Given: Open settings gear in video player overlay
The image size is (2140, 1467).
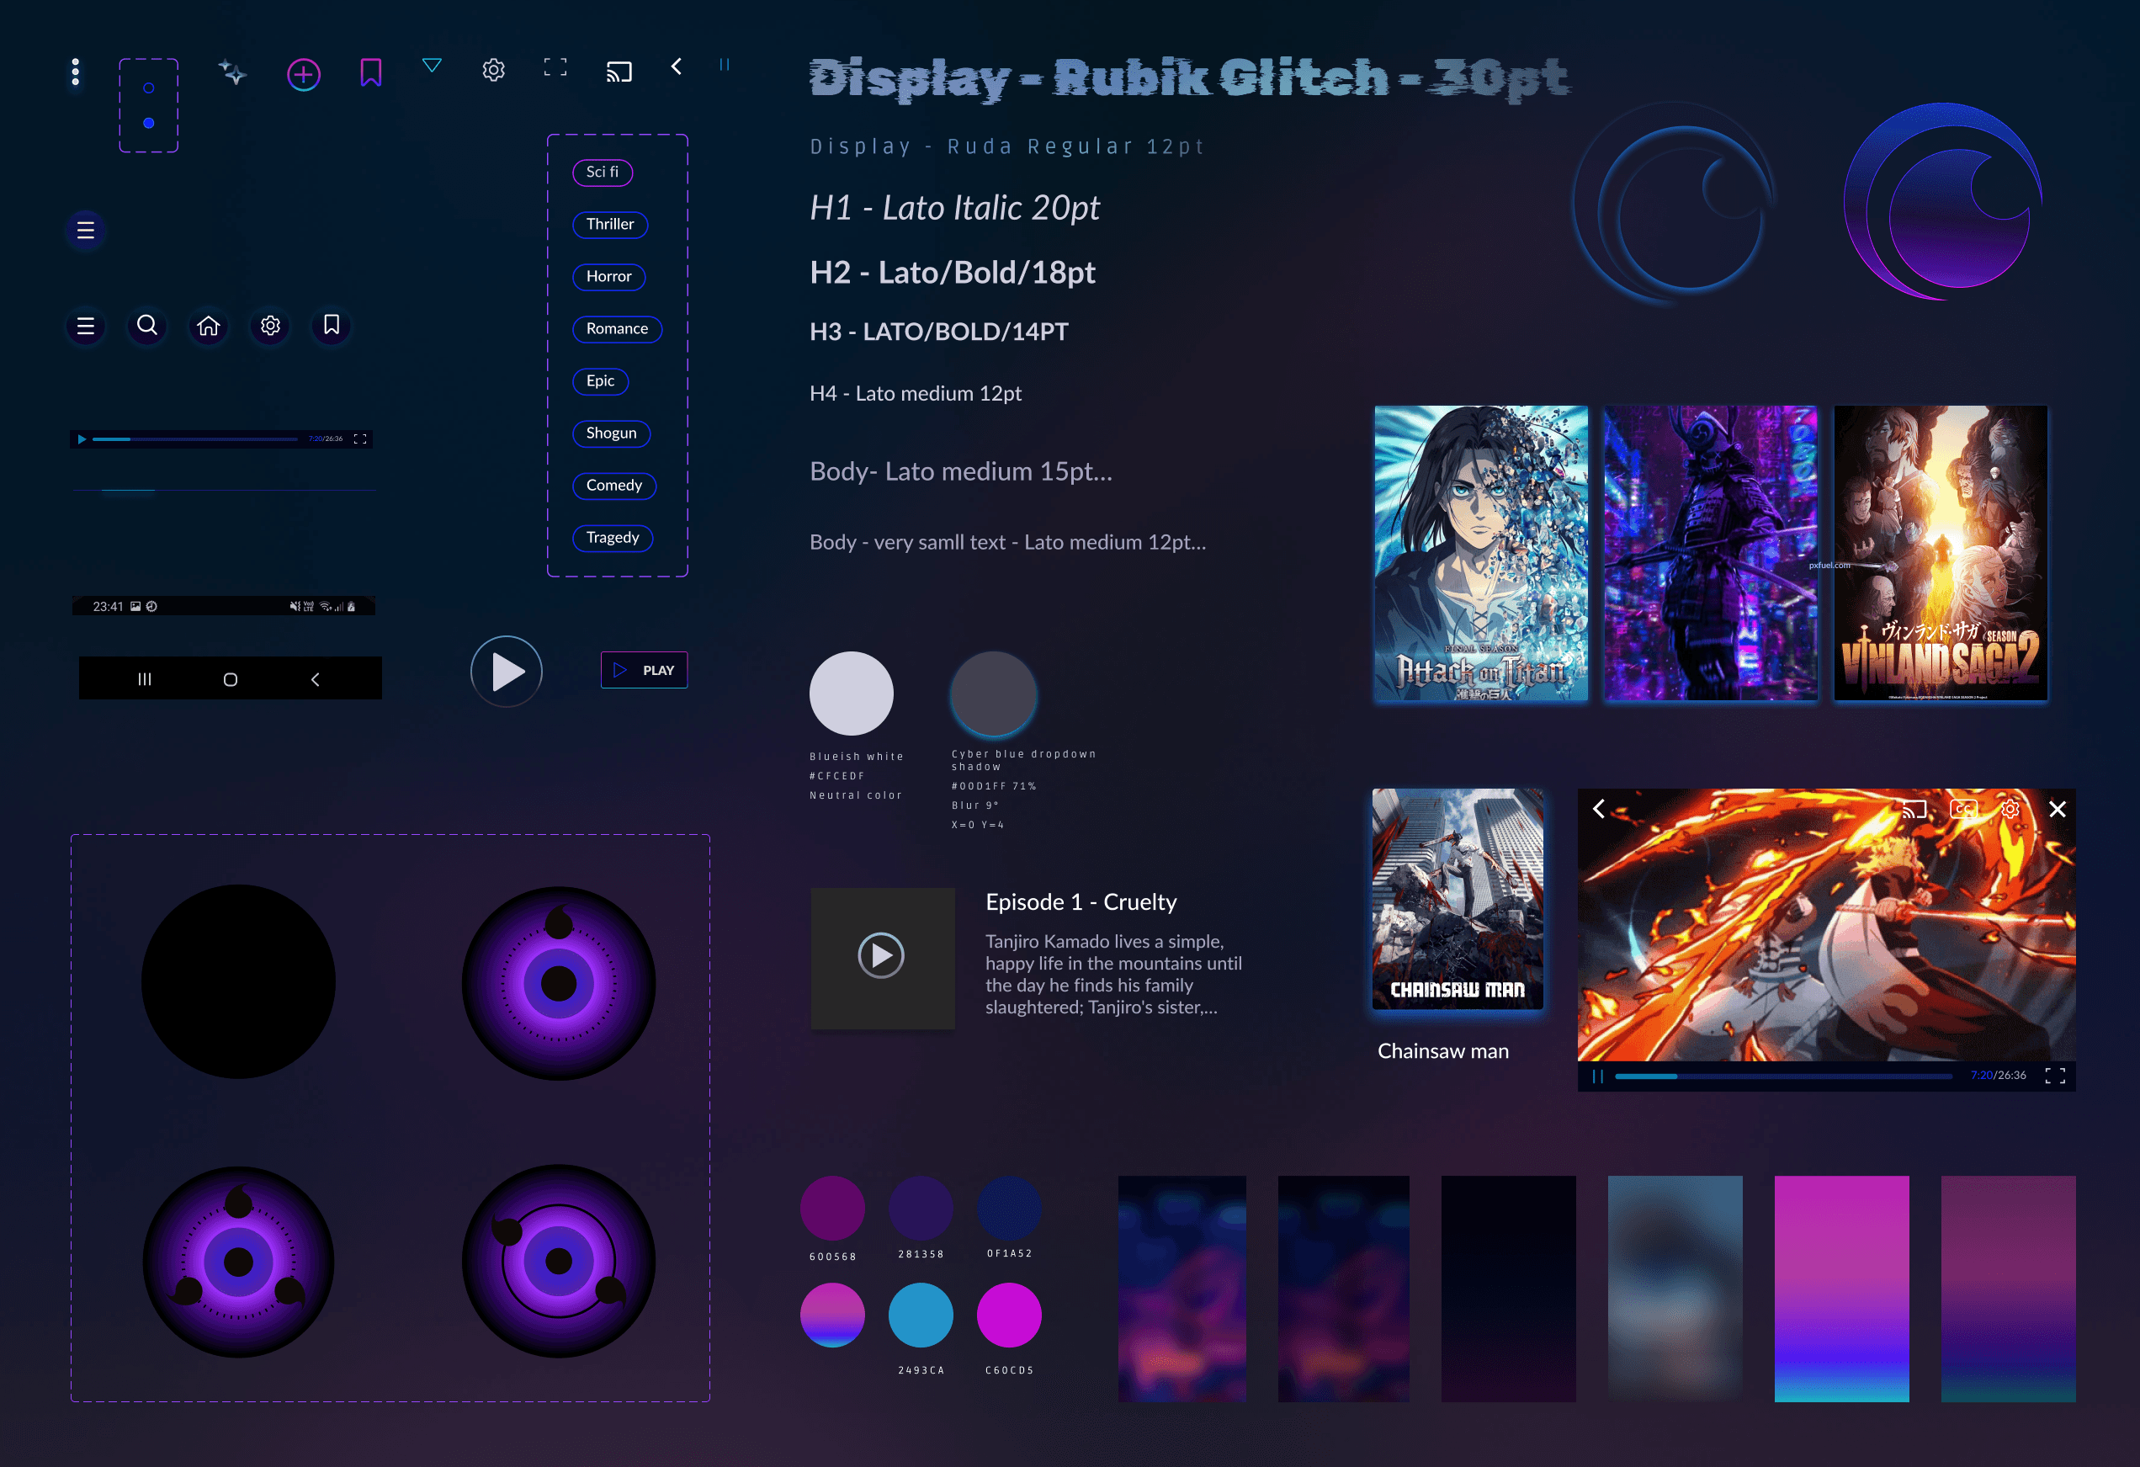Looking at the screenshot, I should [2010, 809].
